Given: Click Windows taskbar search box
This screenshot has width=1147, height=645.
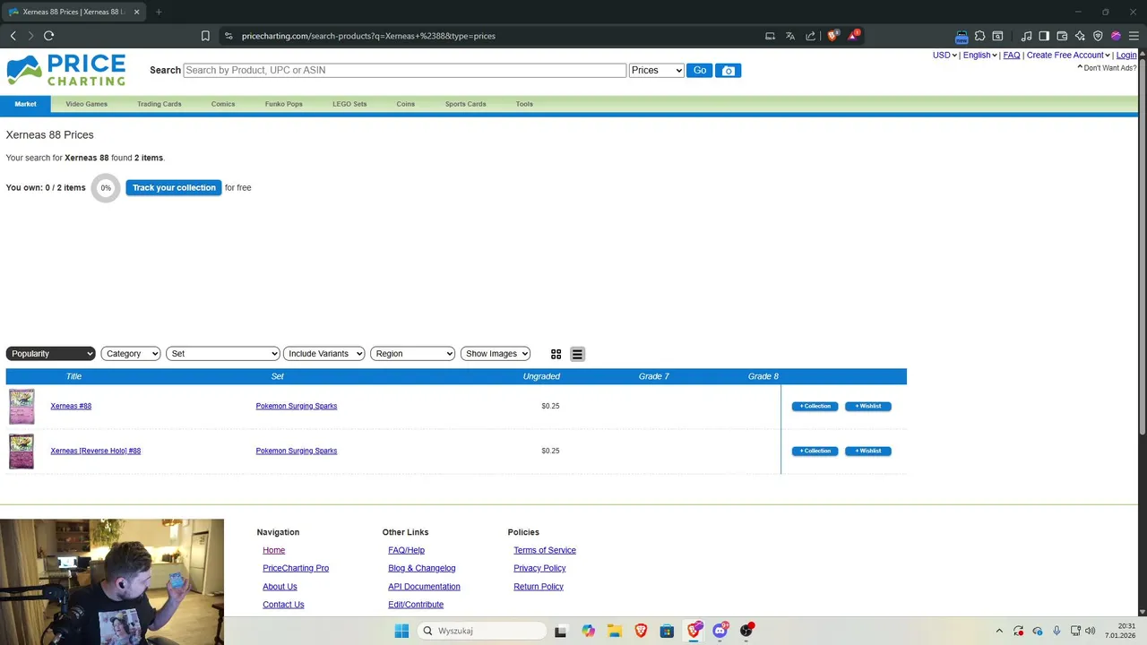Looking at the screenshot, I should pyautogui.click(x=483, y=631).
